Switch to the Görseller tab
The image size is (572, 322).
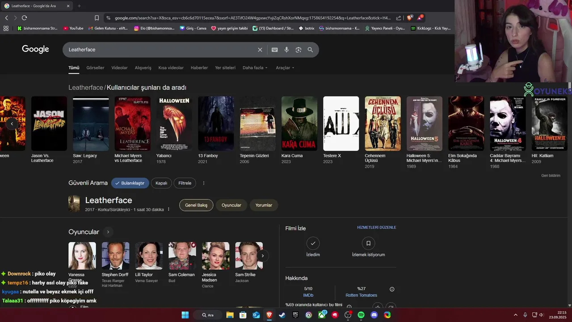click(x=95, y=68)
